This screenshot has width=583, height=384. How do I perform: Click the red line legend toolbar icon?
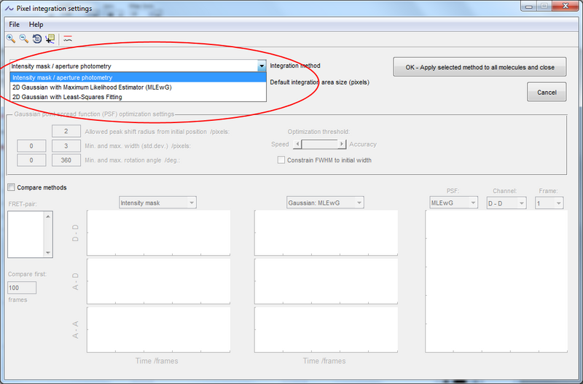[x=68, y=39]
